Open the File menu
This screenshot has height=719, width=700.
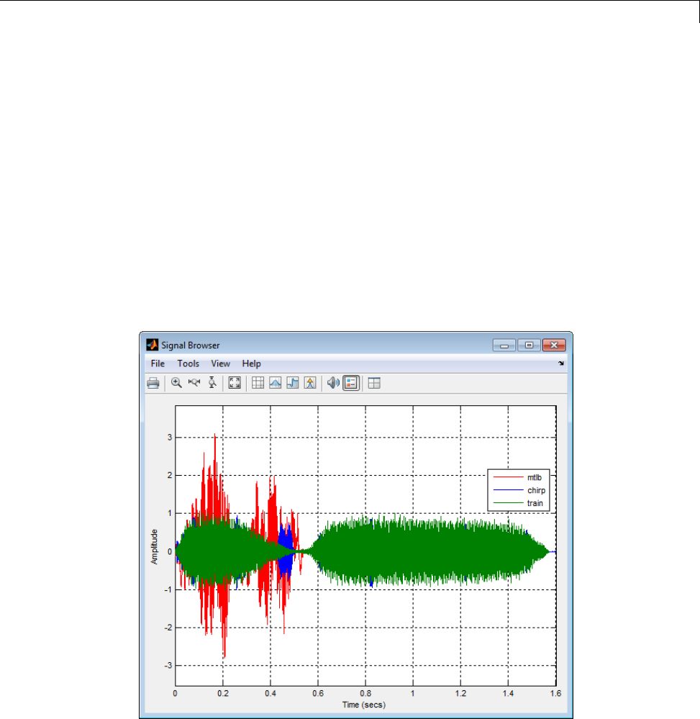pyautogui.click(x=158, y=363)
